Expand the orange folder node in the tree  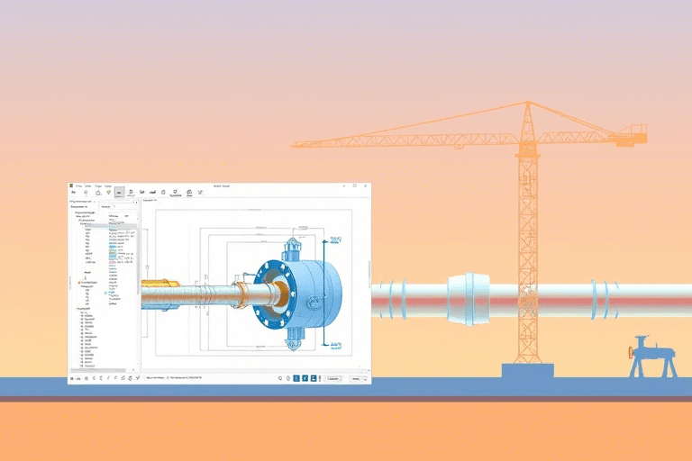click(79, 283)
